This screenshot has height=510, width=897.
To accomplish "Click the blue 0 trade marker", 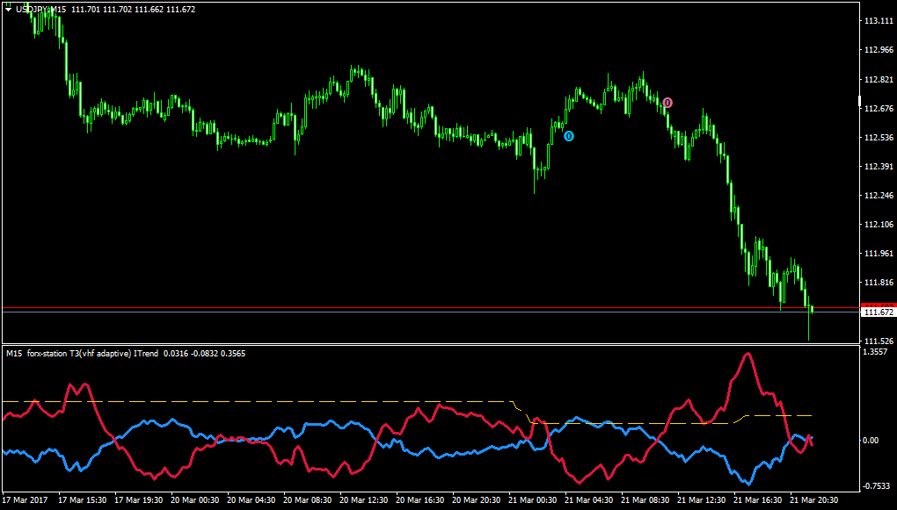I will pyautogui.click(x=569, y=136).
